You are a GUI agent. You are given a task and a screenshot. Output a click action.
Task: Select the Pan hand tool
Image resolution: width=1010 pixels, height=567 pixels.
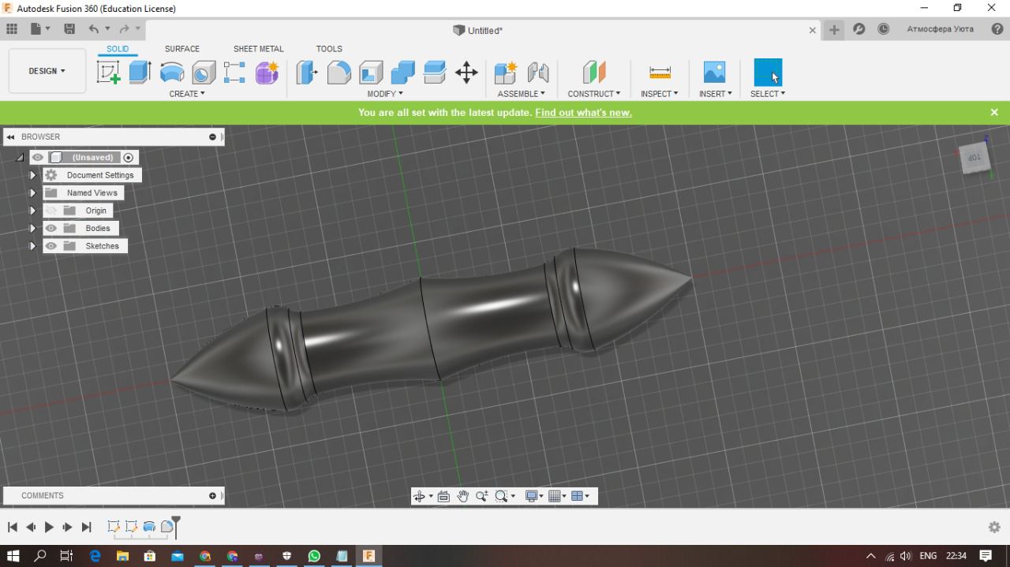[x=462, y=496]
